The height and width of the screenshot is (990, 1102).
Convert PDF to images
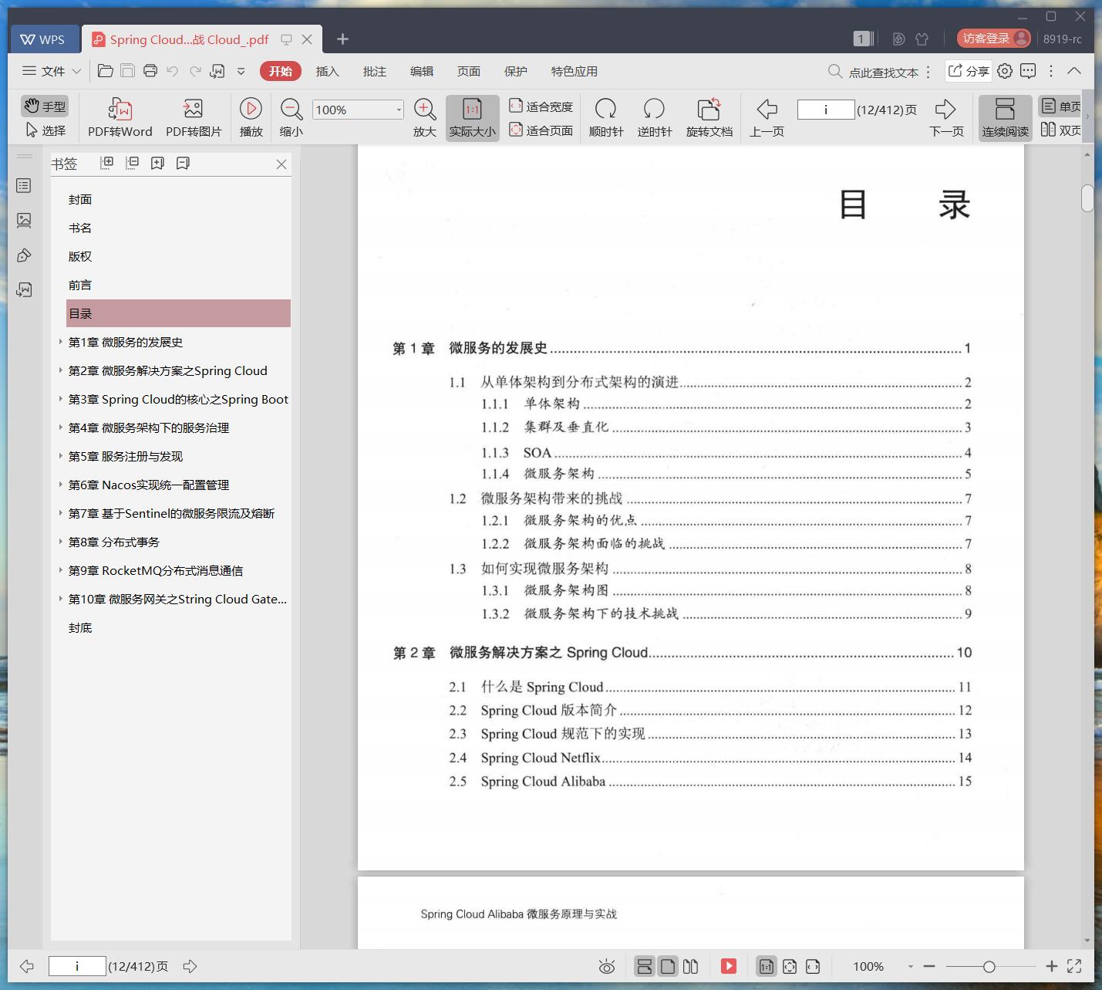click(194, 117)
